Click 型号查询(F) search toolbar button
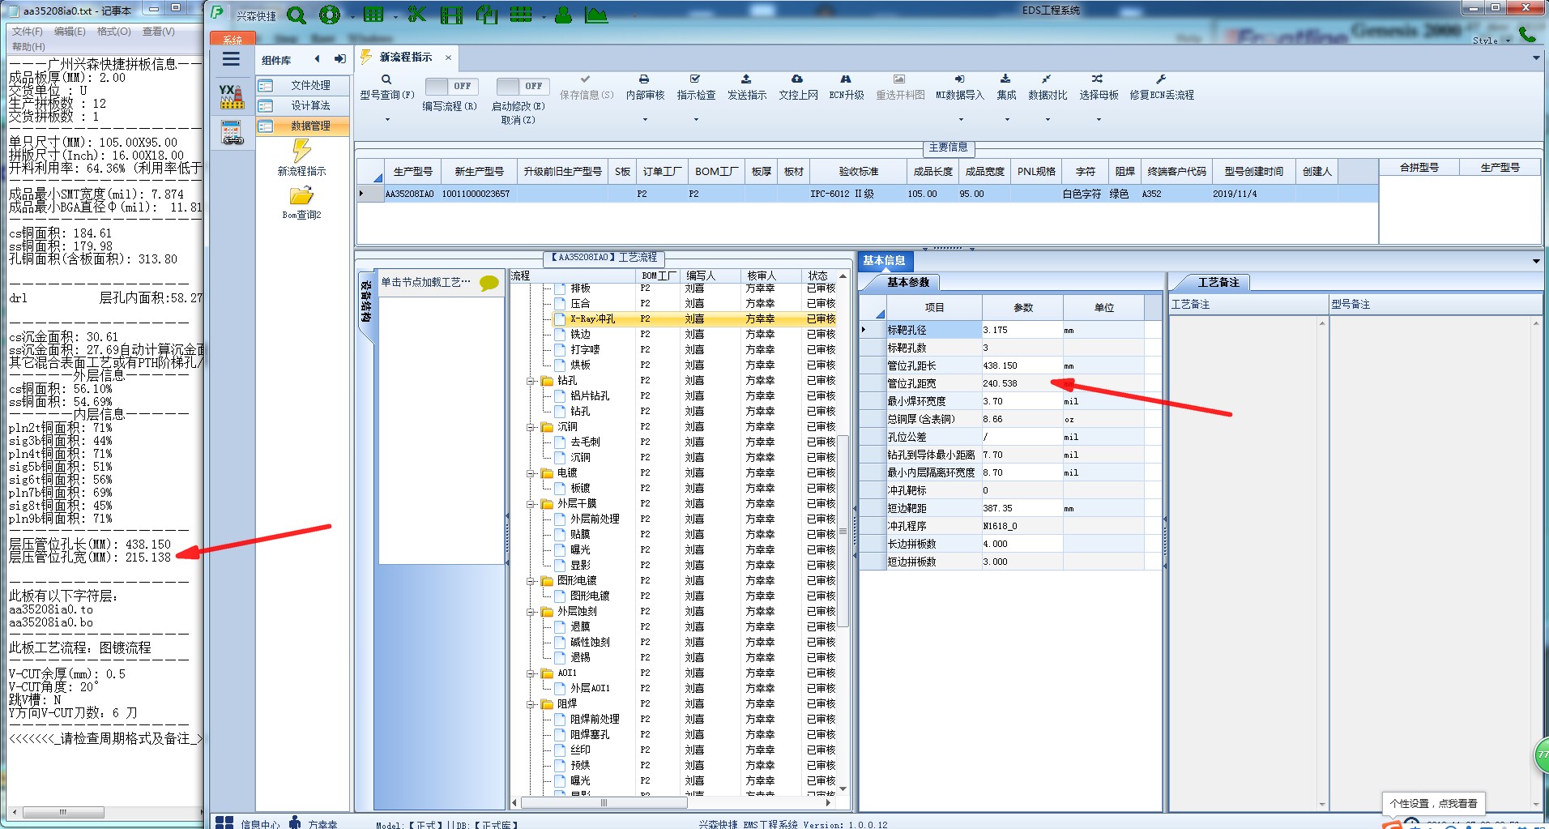This screenshot has height=829, width=1549. point(387,88)
